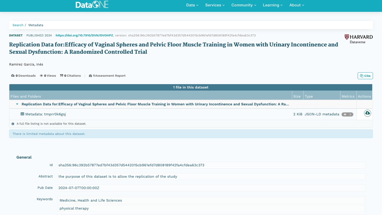This screenshot has width=382, height=215.
Task: Click the dataset title heading
Action: [x=174, y=48]
